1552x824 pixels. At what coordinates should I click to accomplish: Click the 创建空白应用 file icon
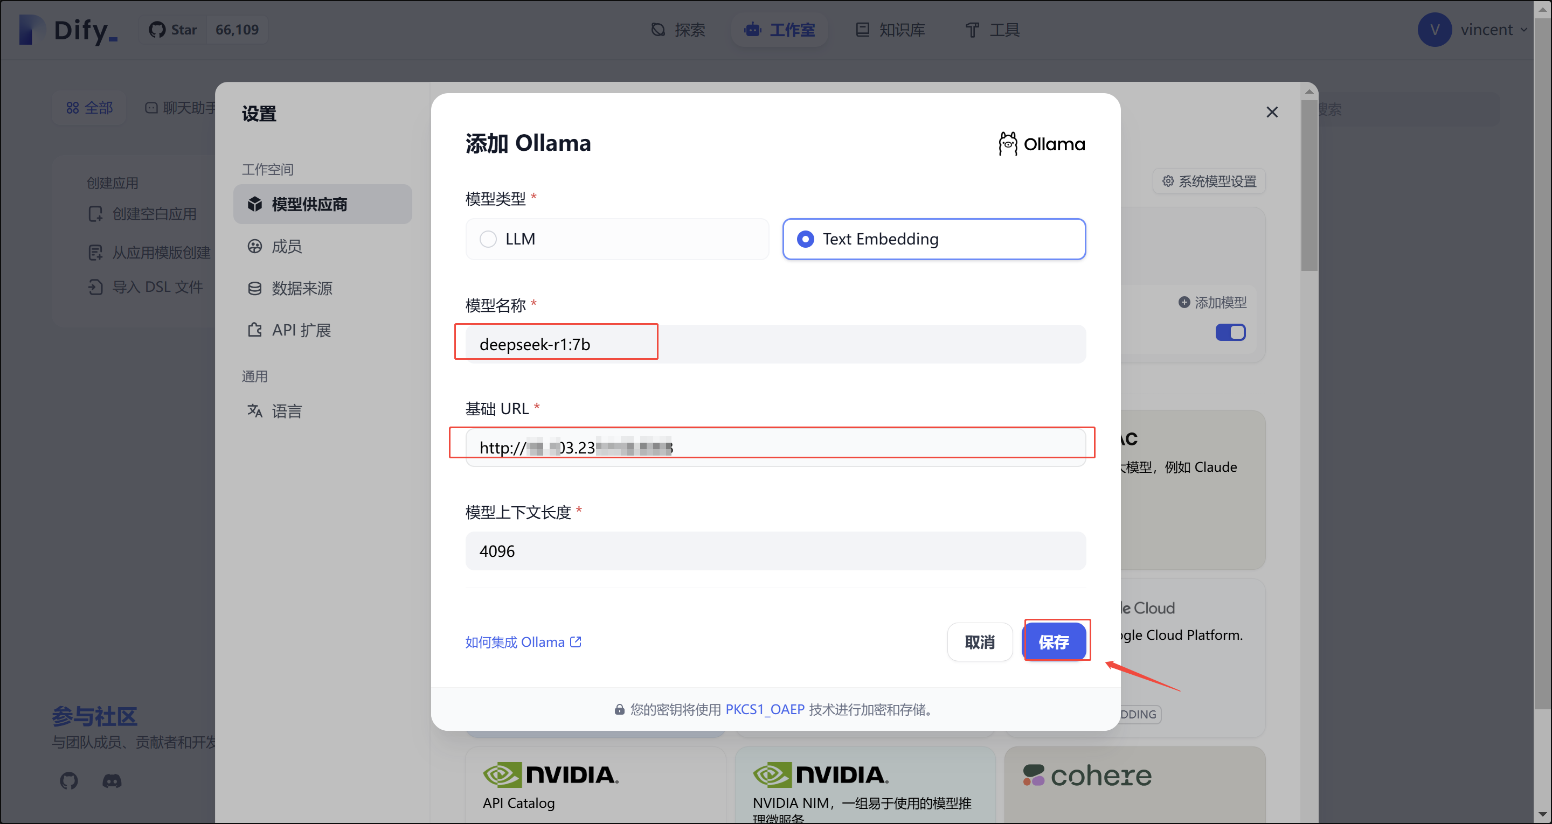(x=95, y=214)
